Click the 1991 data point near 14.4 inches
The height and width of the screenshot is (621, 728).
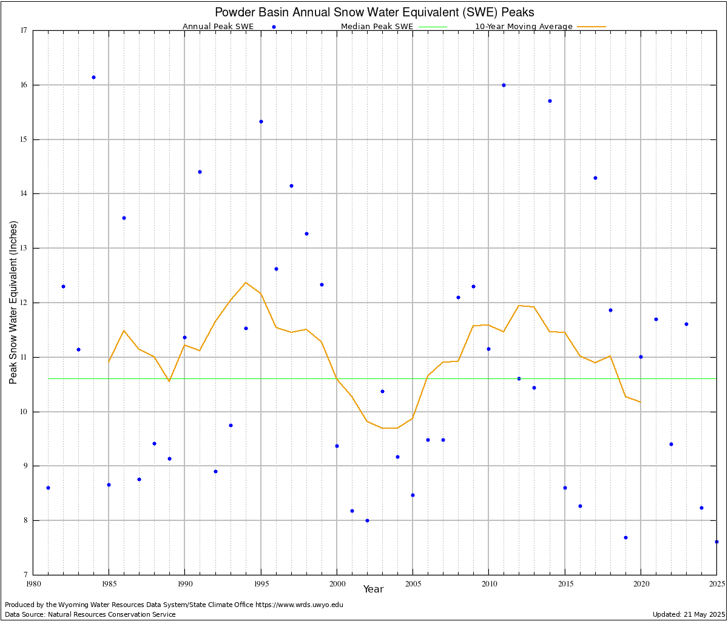pyautogui.click(x=200, y=172)
